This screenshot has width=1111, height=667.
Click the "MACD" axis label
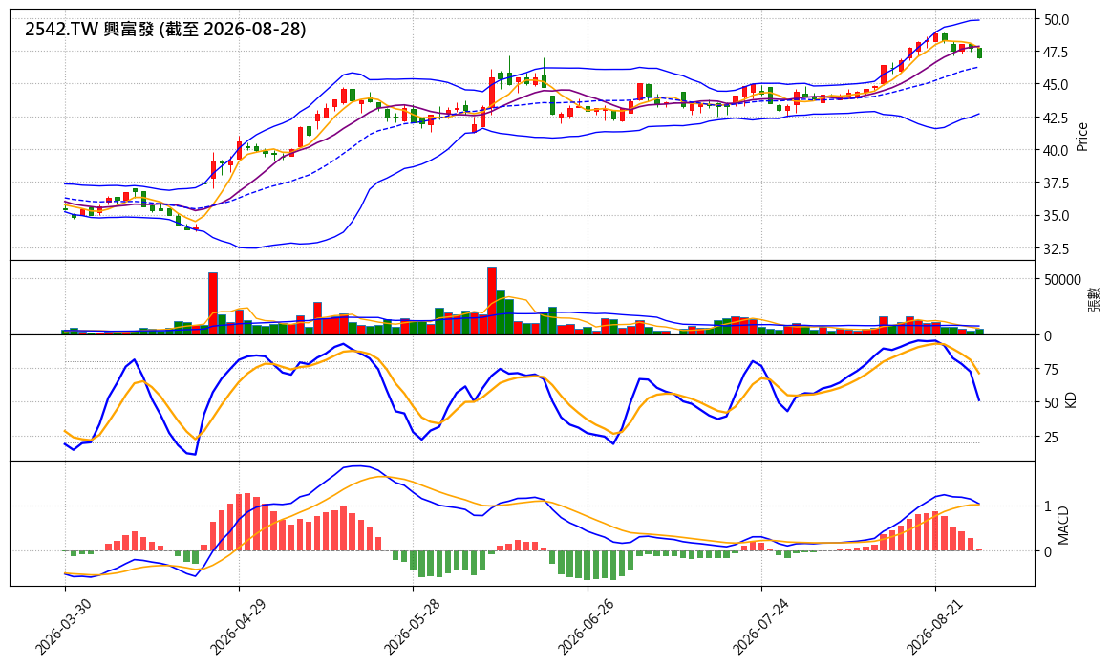coord(1063,526)
